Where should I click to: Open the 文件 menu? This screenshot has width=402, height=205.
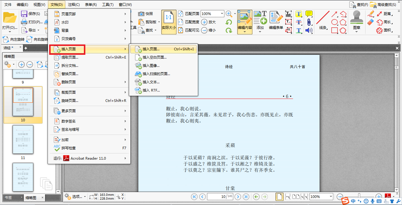pos(8,5)
